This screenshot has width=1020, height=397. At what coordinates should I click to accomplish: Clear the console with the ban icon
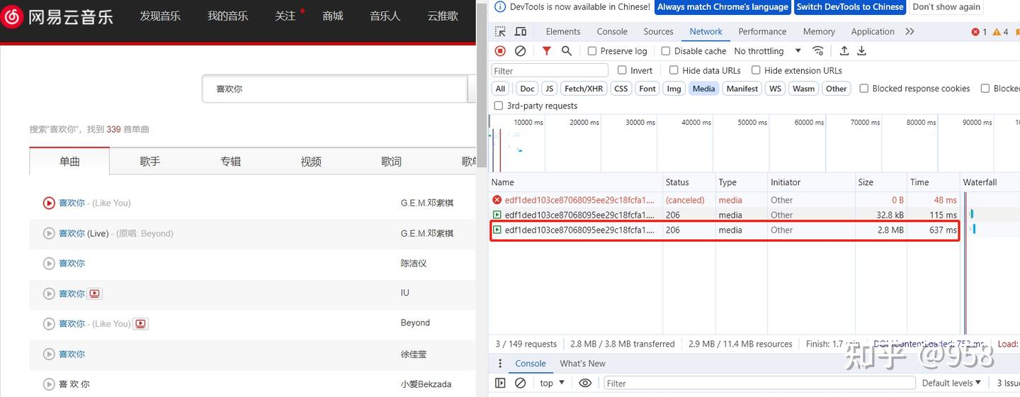(520, 383)
